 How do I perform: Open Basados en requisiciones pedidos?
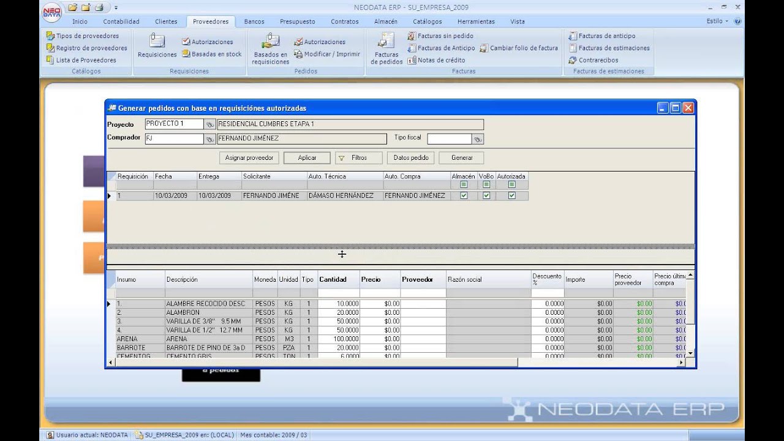[x=270, y=49]
